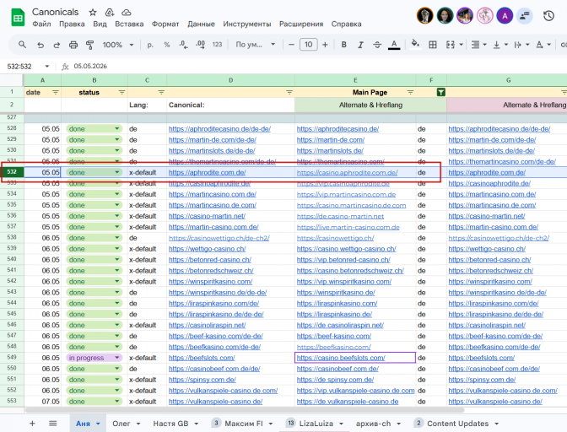Image resolution: width=567 pixels, height=432 pixels.
Task: Open the status dropdown in row 553
Action: [x=117, y=402]
